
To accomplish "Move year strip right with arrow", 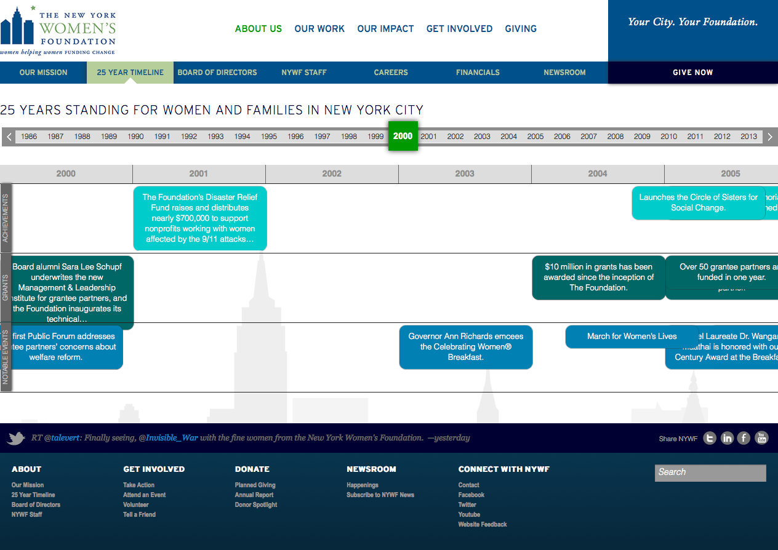I will click(769, 137).
